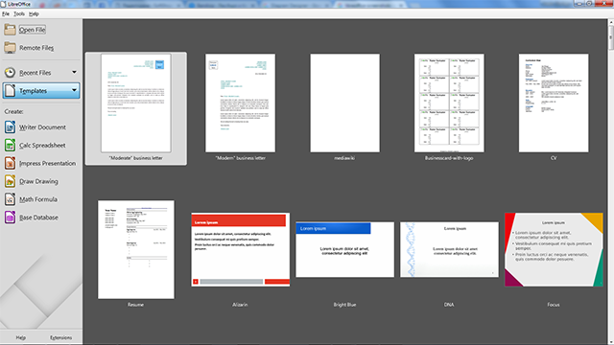This screenshot has width=614, height=345.
Task: Click the Remote Files button label
Action: click(36, 48)
